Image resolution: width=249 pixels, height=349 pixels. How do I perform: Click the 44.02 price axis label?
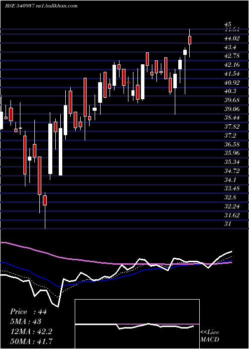click(x=232, y=38)
